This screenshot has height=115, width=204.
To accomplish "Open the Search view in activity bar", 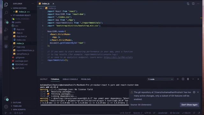I will point(6,13).
